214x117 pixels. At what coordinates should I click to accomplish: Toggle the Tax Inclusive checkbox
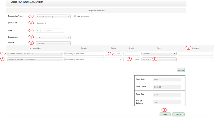tap(75, 16)
